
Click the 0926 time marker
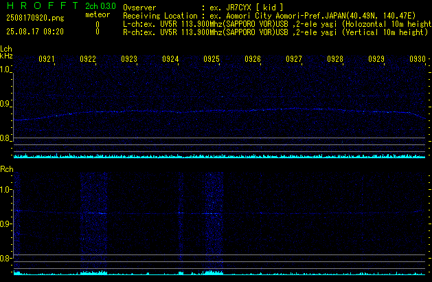pos(253,59)
